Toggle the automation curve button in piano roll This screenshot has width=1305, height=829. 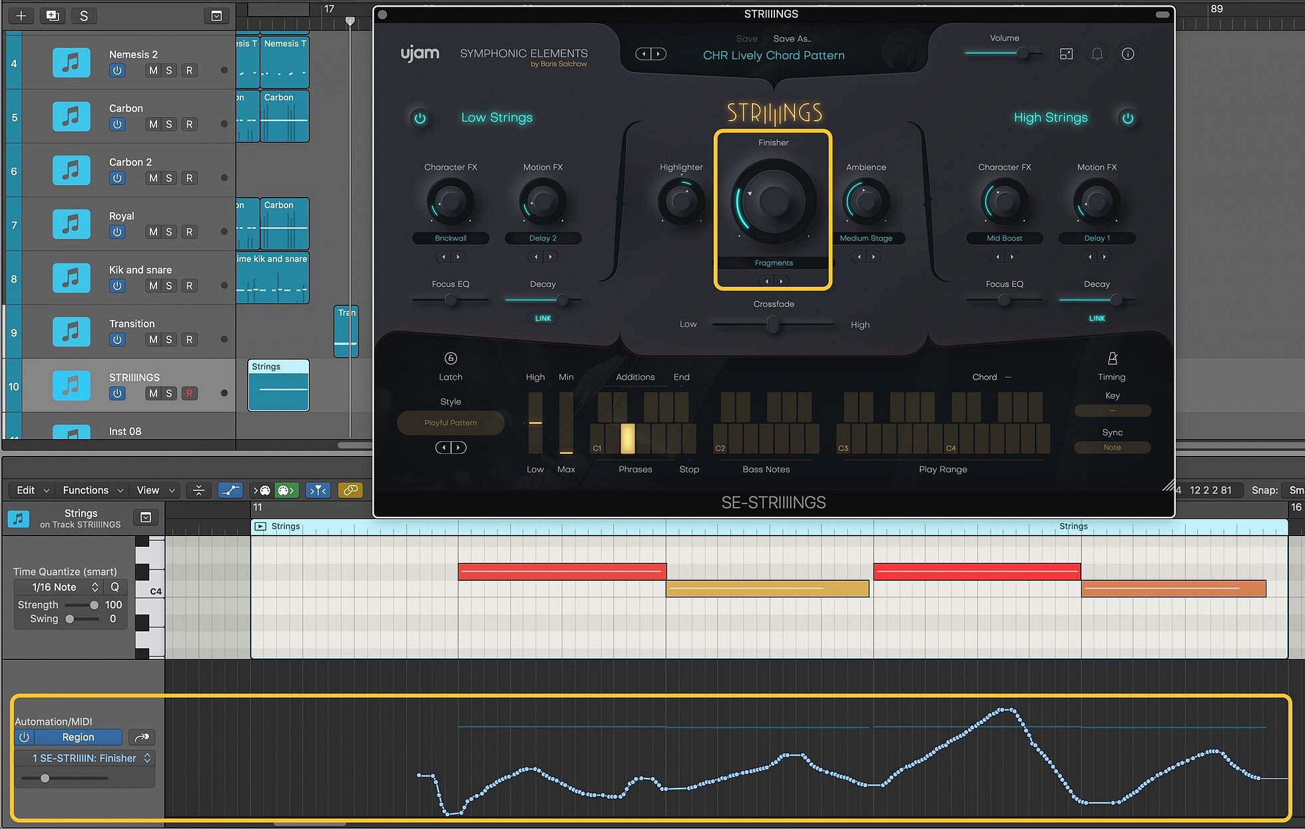230,490
